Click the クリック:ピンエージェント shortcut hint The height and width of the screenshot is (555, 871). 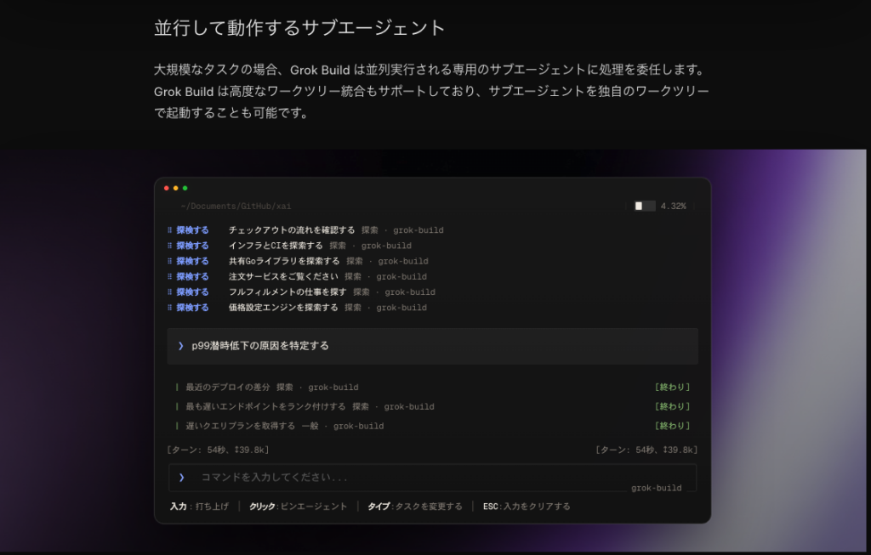click(299, 507)
